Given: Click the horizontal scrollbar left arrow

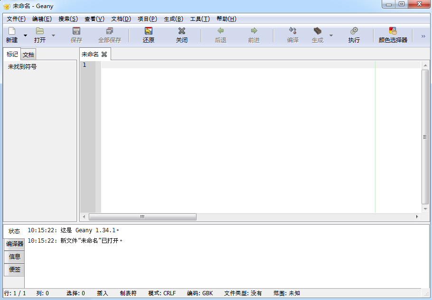Looking at the screenshot, I should click(84, 217).
